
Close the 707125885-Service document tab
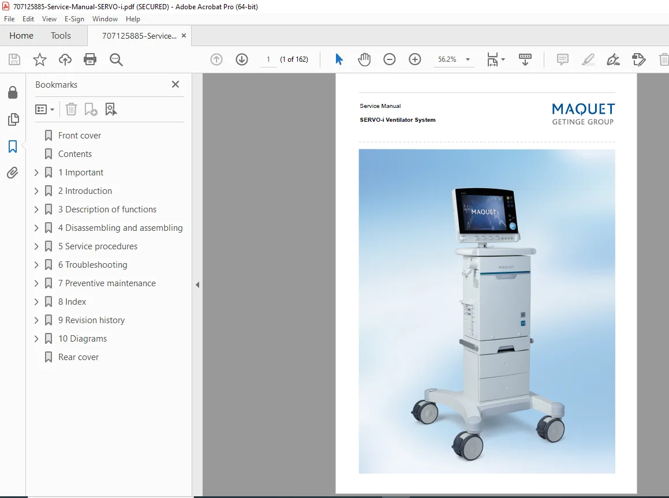(184, 36)
